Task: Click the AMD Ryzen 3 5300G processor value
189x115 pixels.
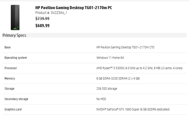Action: (x=139, y=68)
